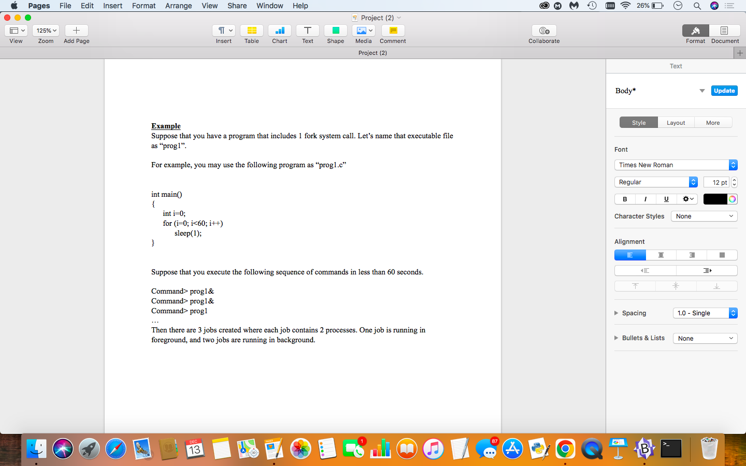Click the Collaborate icon
746x466 pixels.
coord(544,31)
